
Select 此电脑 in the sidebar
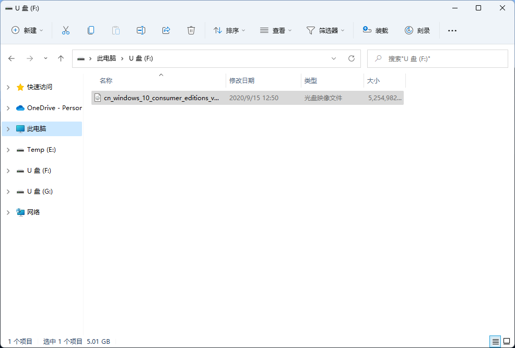point(42,129)
